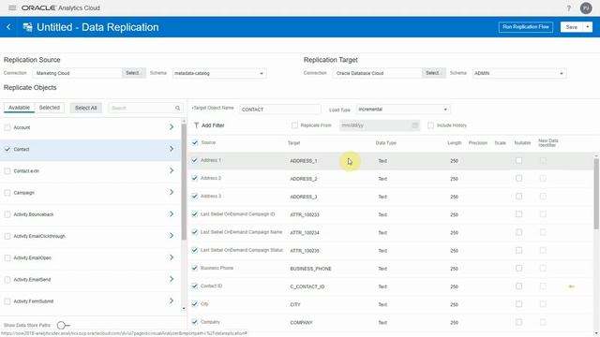
Task: Open target Schema ADMIN dropdown
Action: click(519, 73)
